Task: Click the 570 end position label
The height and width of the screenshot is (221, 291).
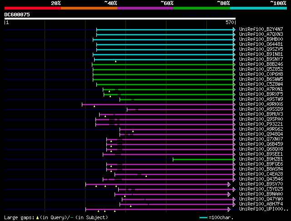Action: [230, 22]
